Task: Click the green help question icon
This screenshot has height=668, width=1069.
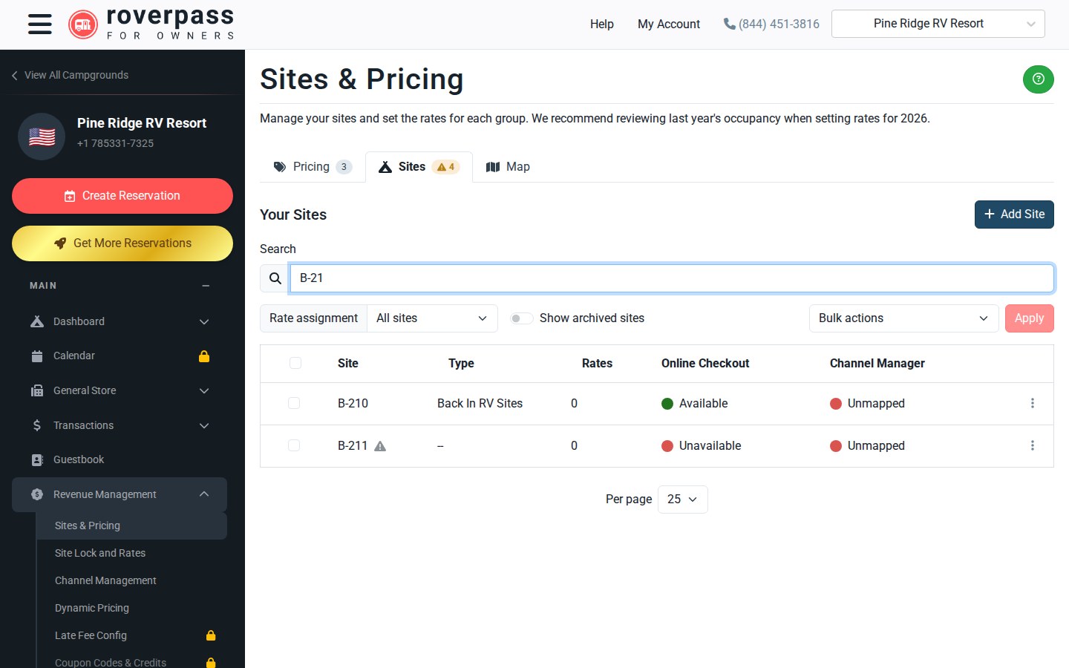Action: (x=1038, y=79)
